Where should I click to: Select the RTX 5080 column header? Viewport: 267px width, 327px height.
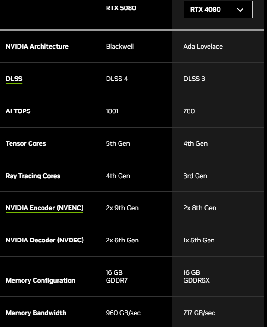[x=121, y=8]
